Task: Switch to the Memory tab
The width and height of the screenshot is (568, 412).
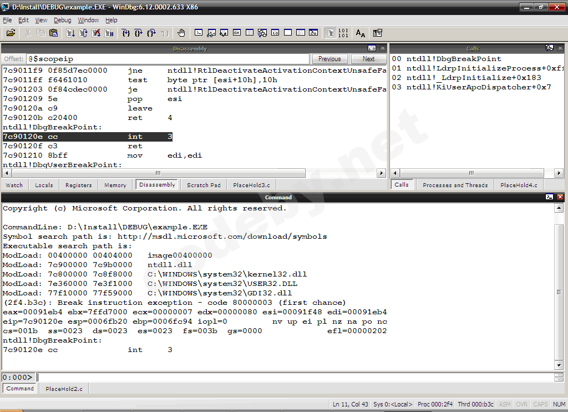Action: pyautogui.click(x=115, y=185)
